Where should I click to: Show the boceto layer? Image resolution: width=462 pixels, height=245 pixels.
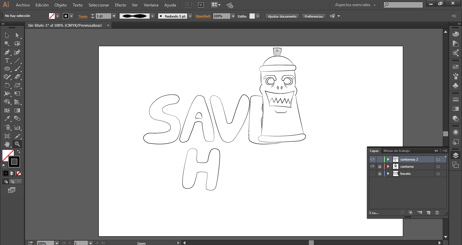(372, 174)
